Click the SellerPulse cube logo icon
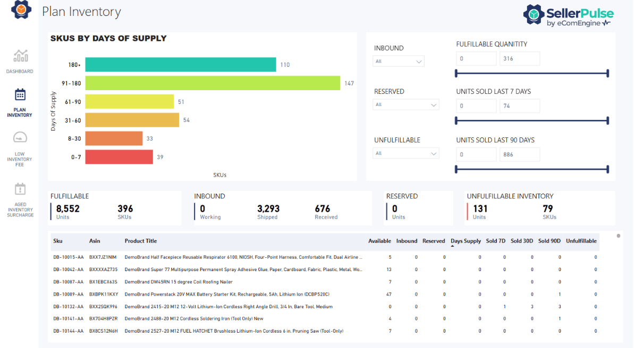 pyautogui.click(x=21, y=10)
